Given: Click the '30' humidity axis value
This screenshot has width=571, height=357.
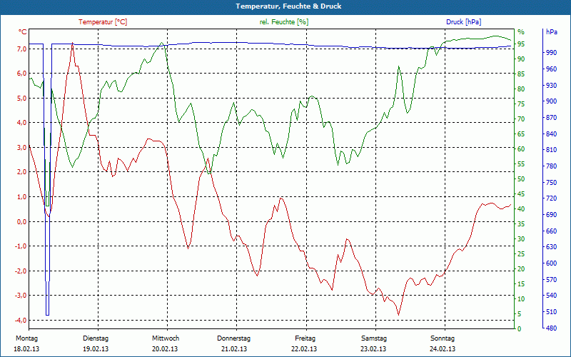Looking at the screenshot, I should tap(521, 239).
